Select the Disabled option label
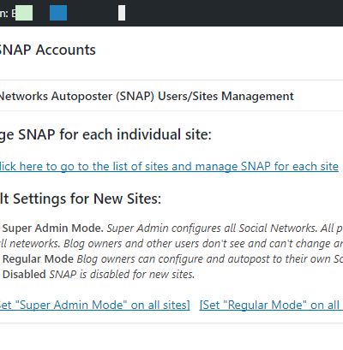 click(24, 275)
